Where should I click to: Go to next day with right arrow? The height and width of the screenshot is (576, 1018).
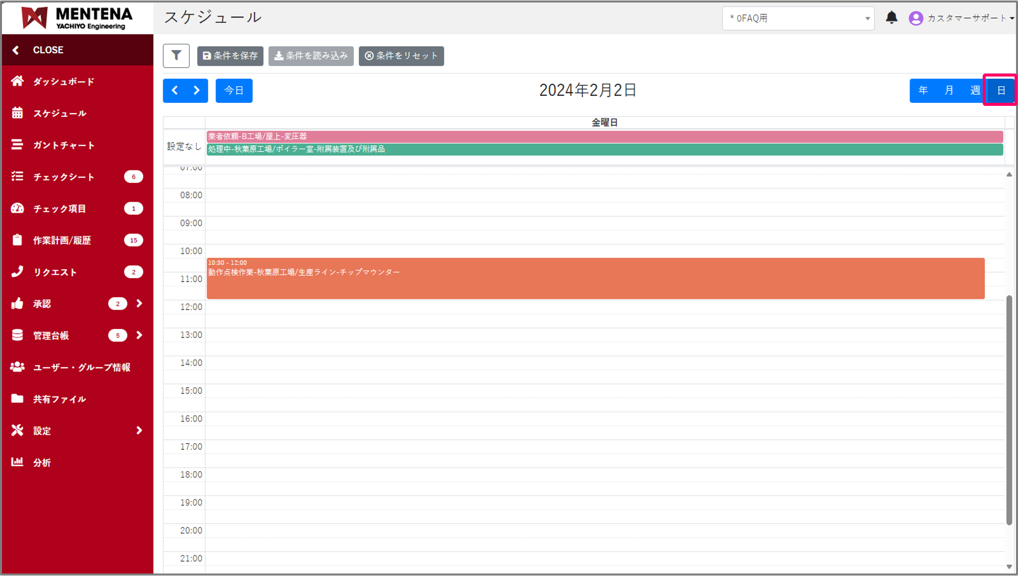197,90
